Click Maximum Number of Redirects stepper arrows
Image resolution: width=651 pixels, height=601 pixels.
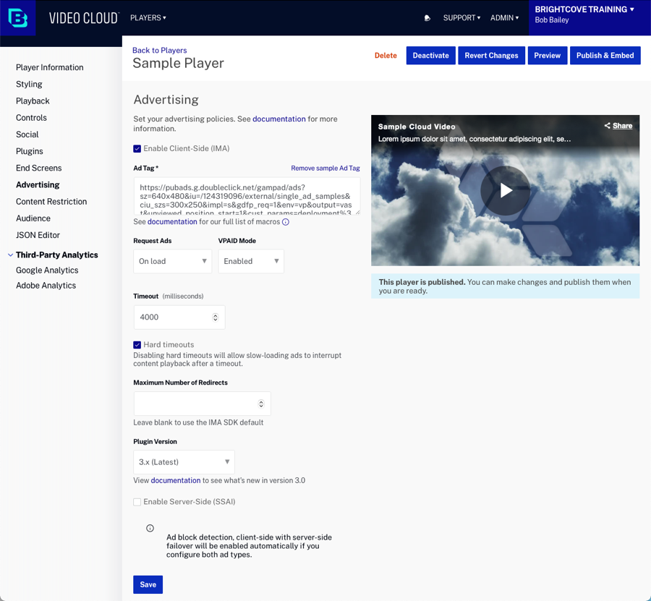point(261,404)
